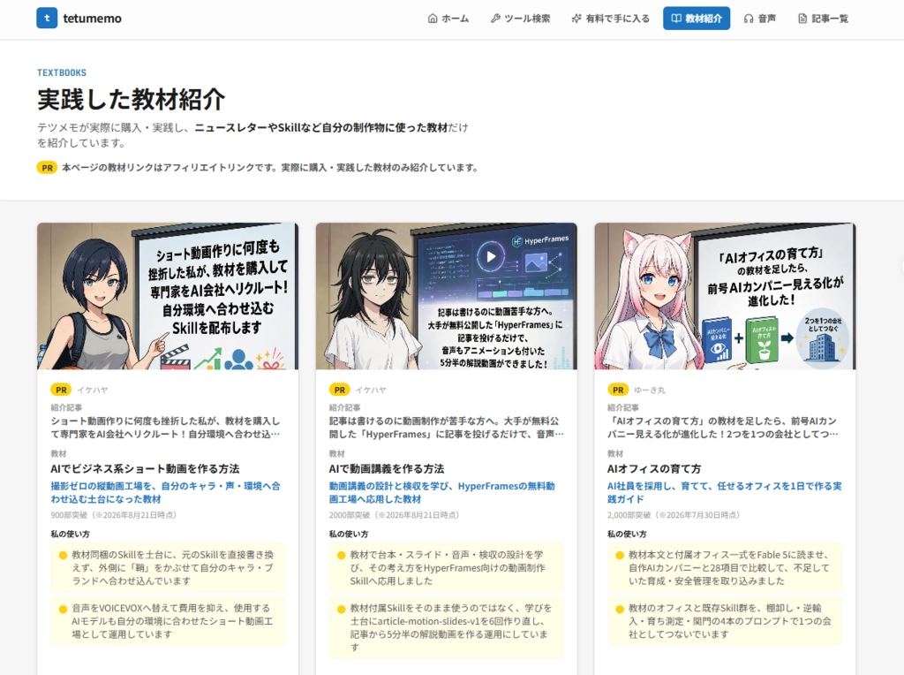
Task: Open AI社員を採用し、育てて textbook link
Action: click(x=724, y=492)
